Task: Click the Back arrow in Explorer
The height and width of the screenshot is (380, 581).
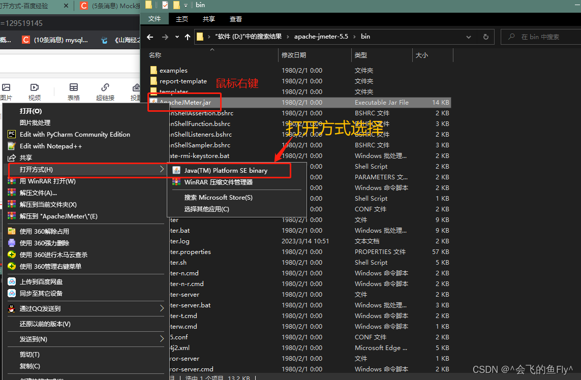Action: click(x=150, y=37)
